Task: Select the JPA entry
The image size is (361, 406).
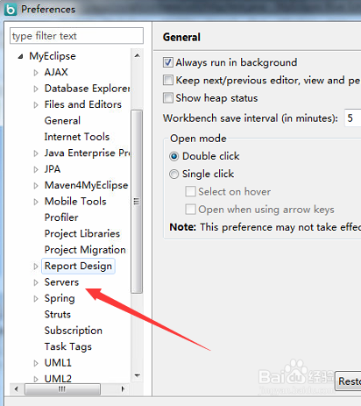Action: pyautogui.click(x=53, y=169)
